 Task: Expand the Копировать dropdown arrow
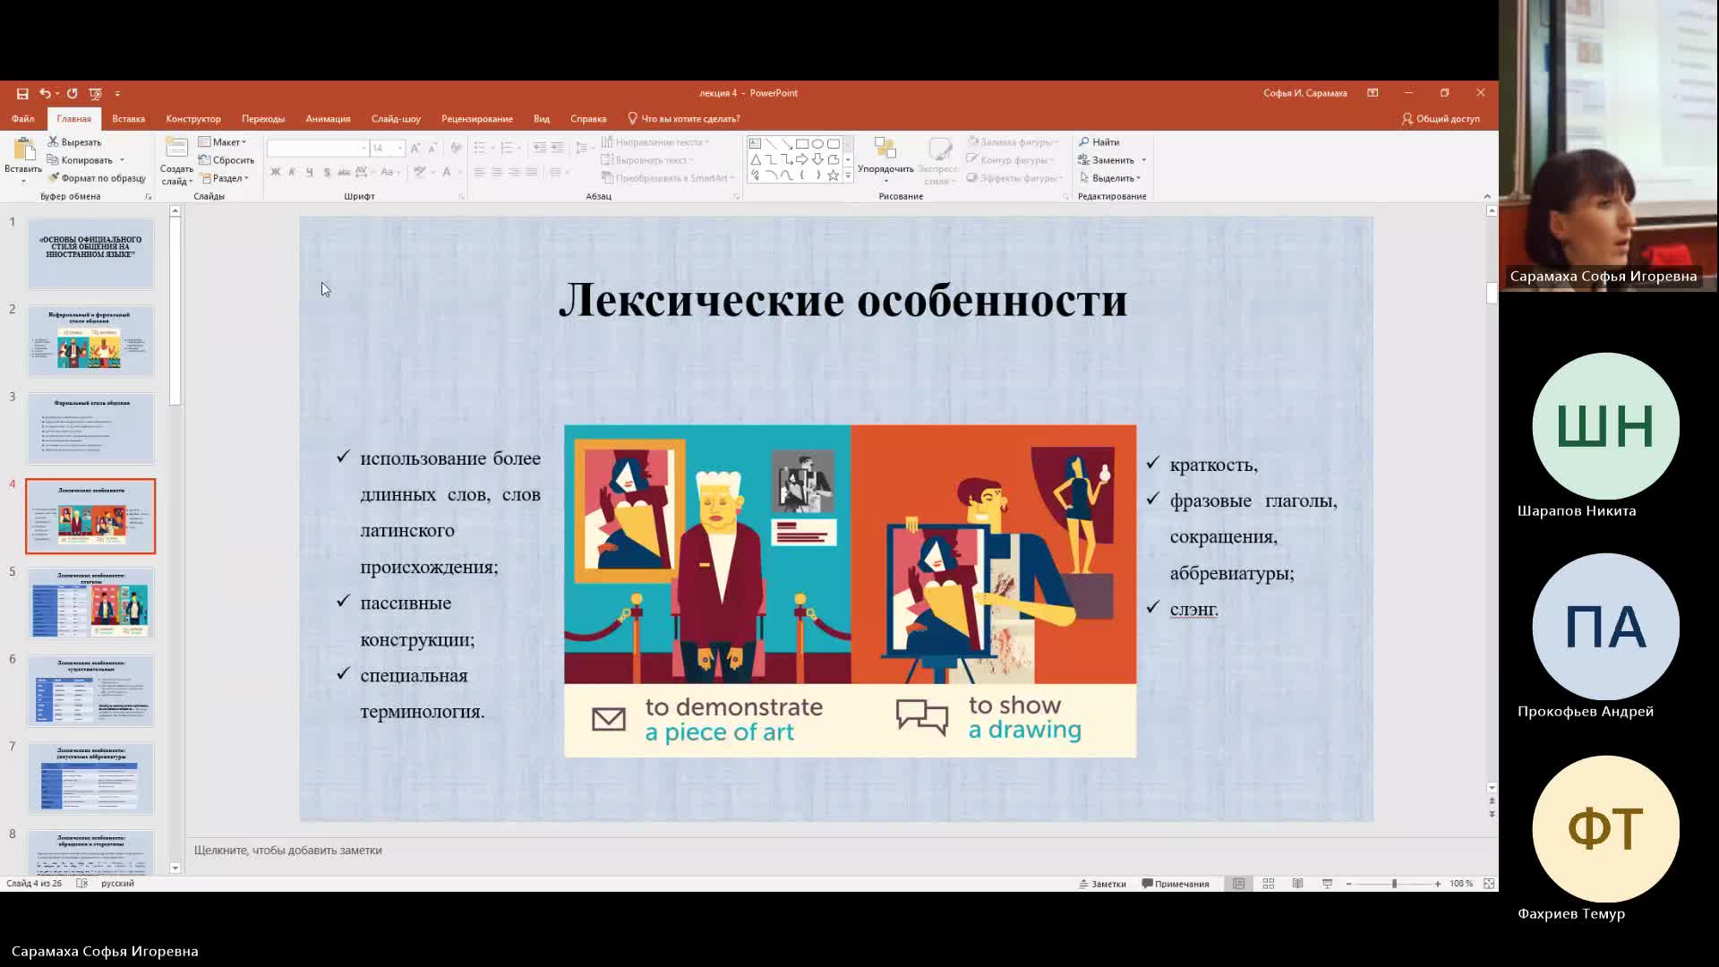pos(122,160)
